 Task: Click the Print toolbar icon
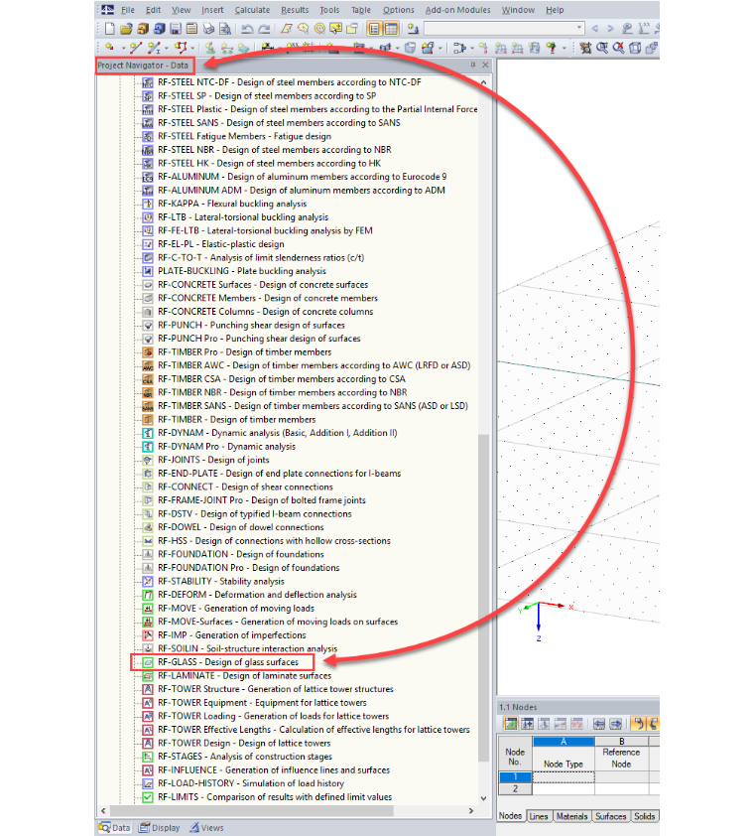208,28
